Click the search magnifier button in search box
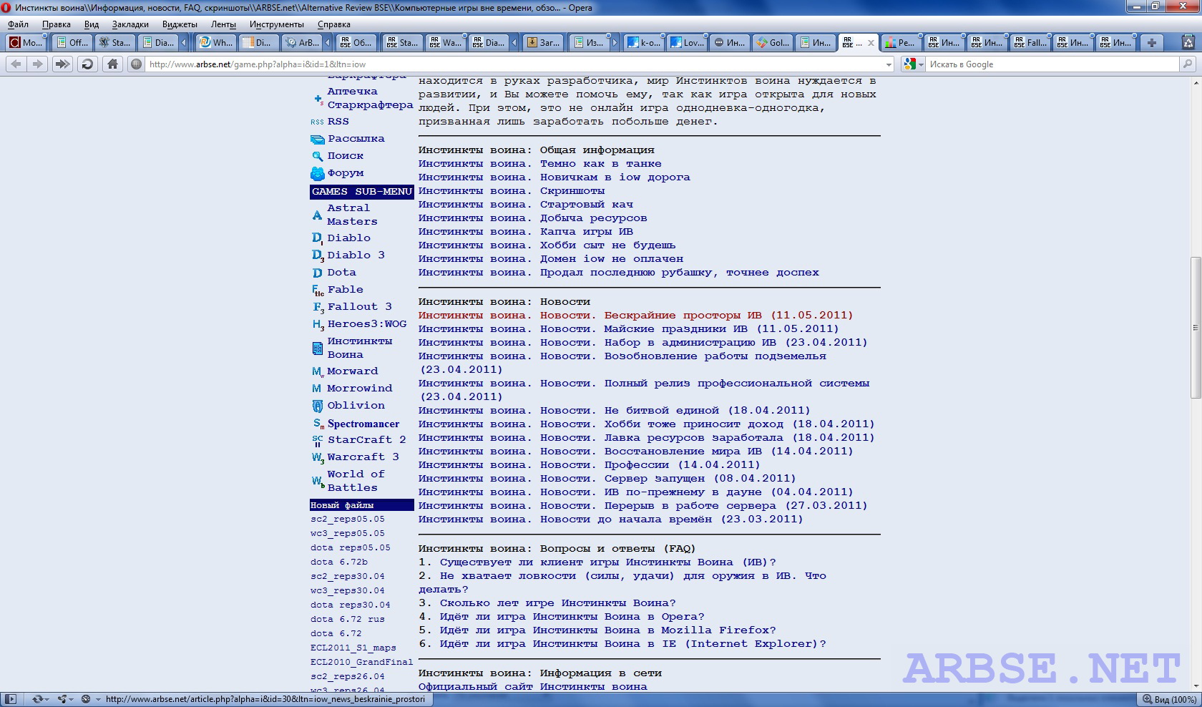This screenshot has height=707, width=1202. click(x=1188, y=64)
